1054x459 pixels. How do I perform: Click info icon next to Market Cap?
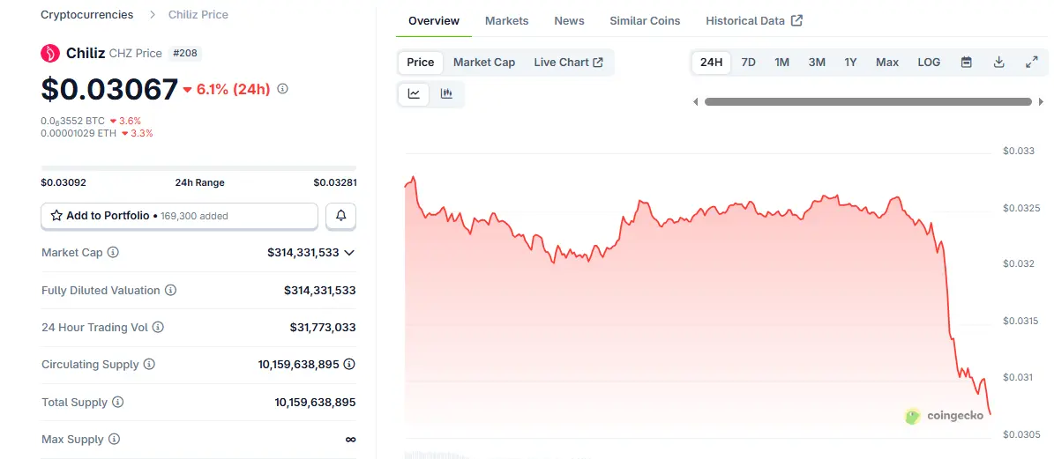(113, 253)
